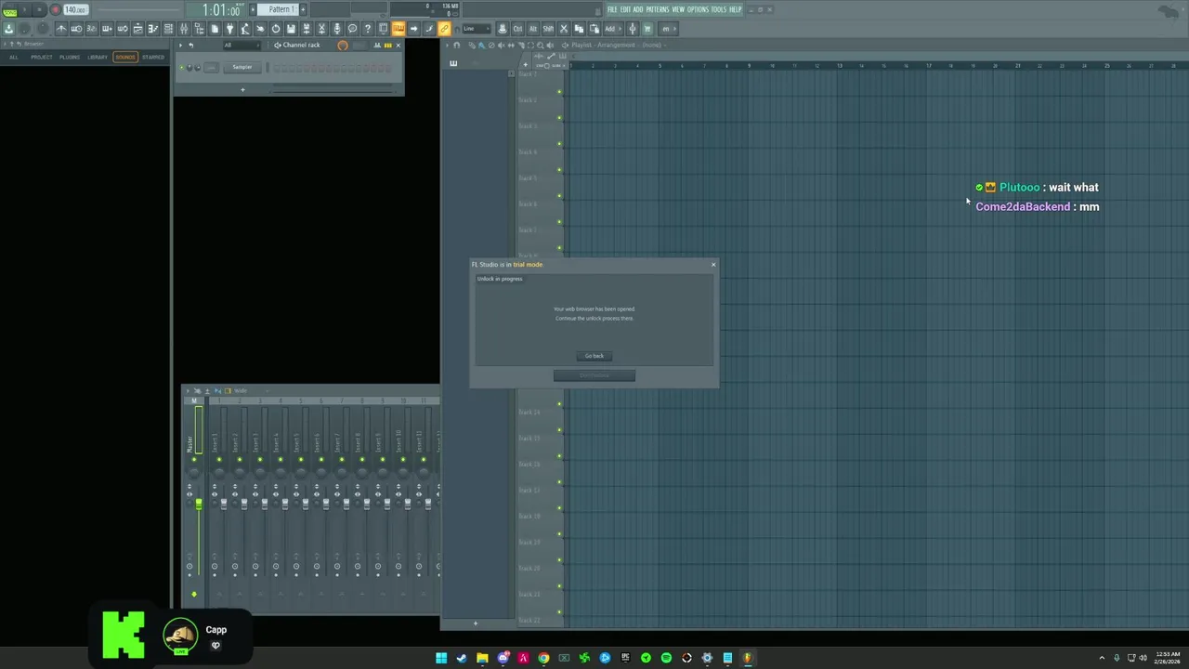Toggle Song/Pattern mode switch

(x=10, y=11)
